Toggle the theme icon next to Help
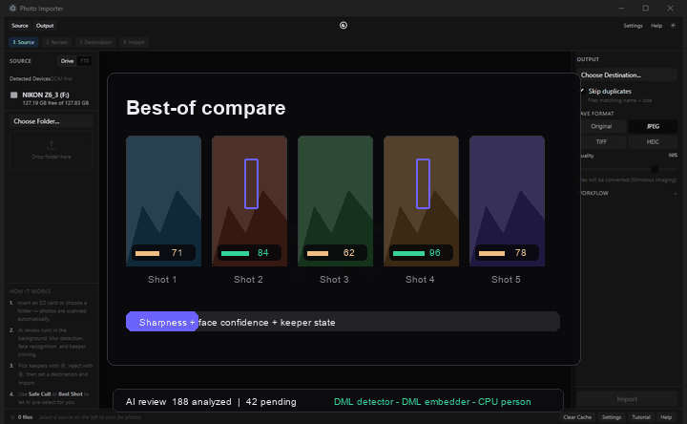The width and height of the screenshot is (687, 424). pos(673,26)
